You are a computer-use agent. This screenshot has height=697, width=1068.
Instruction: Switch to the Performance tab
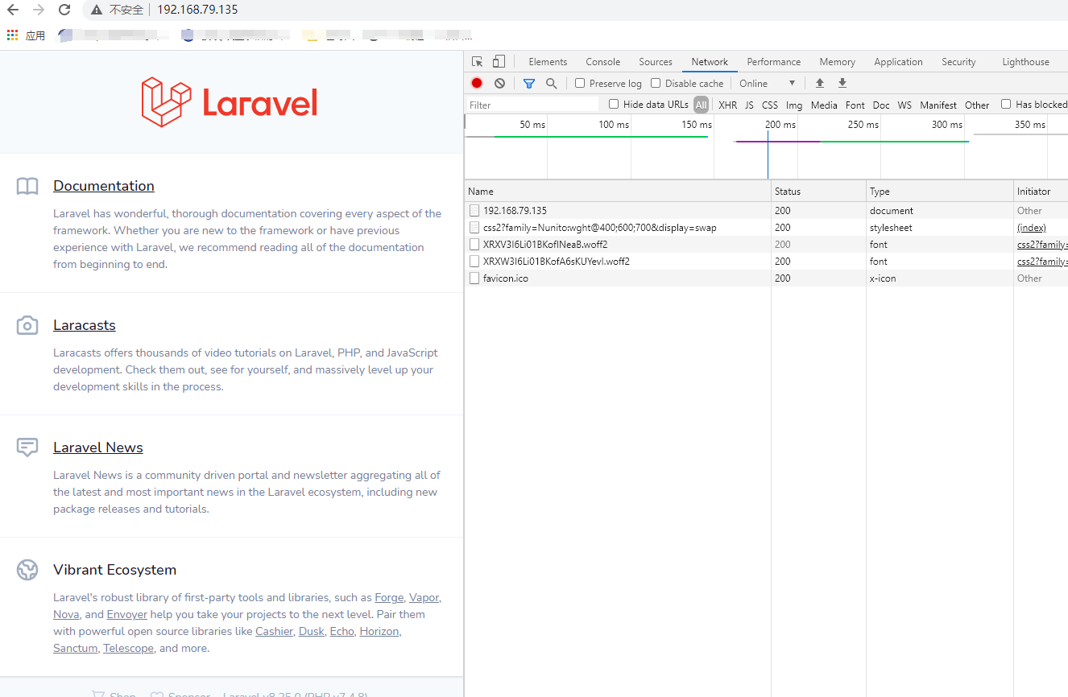(x=774, y=62)
